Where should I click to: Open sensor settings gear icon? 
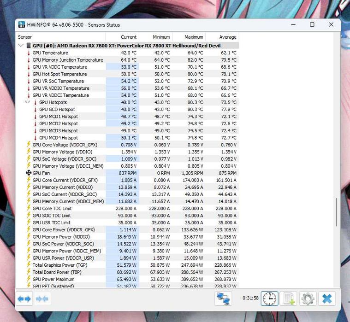click(x=308, y=299)
